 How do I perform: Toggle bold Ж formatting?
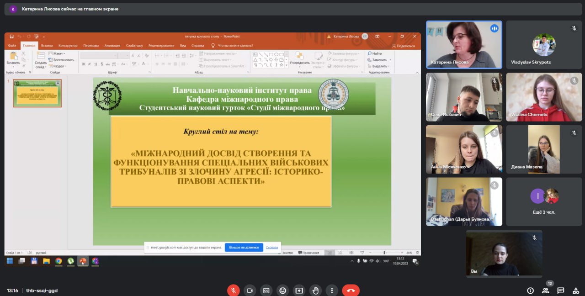pyautogui.click(x=84, y=64)
